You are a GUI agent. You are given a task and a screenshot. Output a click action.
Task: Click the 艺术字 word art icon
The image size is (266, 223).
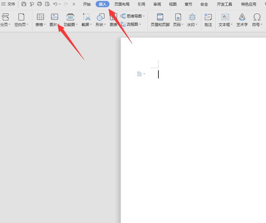click(242, 17)
